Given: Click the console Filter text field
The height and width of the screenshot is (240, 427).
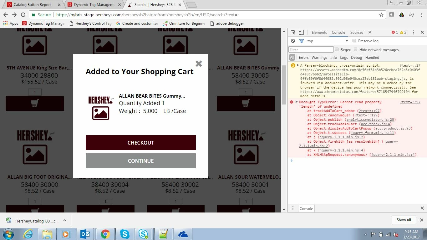Looking at the screenshot, I should point(311,50).
